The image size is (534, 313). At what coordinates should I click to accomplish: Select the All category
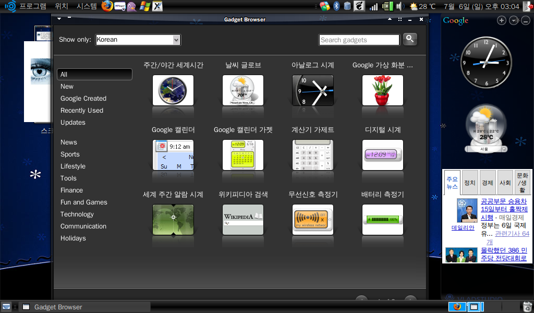coord(95,74)
